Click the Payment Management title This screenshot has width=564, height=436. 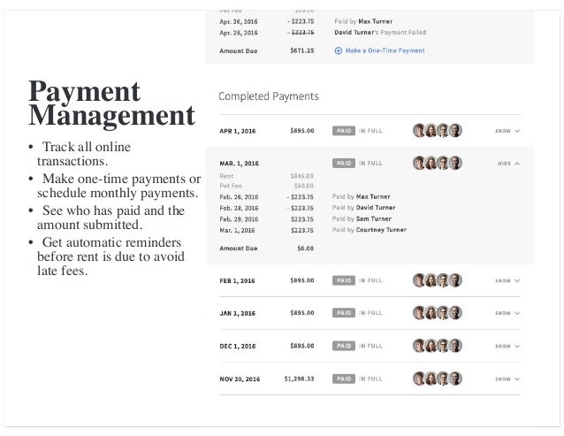pos(111,103)
